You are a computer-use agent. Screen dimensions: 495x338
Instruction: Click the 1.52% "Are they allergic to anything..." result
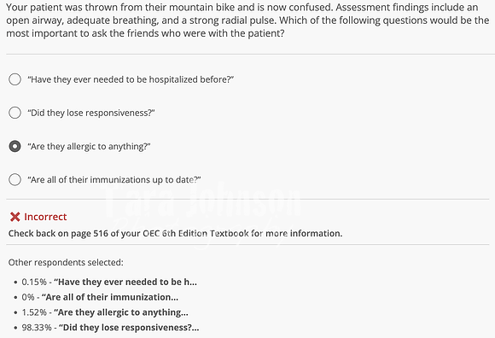(105, 312)
